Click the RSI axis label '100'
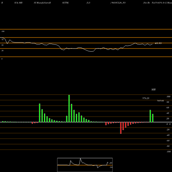The image size is (172, 172). click(x=3, y=31)
